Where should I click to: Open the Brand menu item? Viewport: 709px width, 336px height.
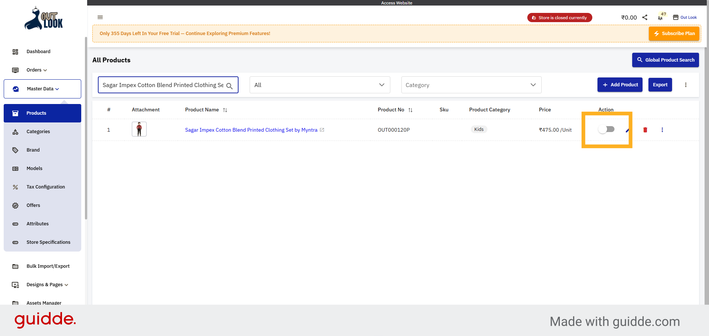pyautogui.click(x=42, y=150)
